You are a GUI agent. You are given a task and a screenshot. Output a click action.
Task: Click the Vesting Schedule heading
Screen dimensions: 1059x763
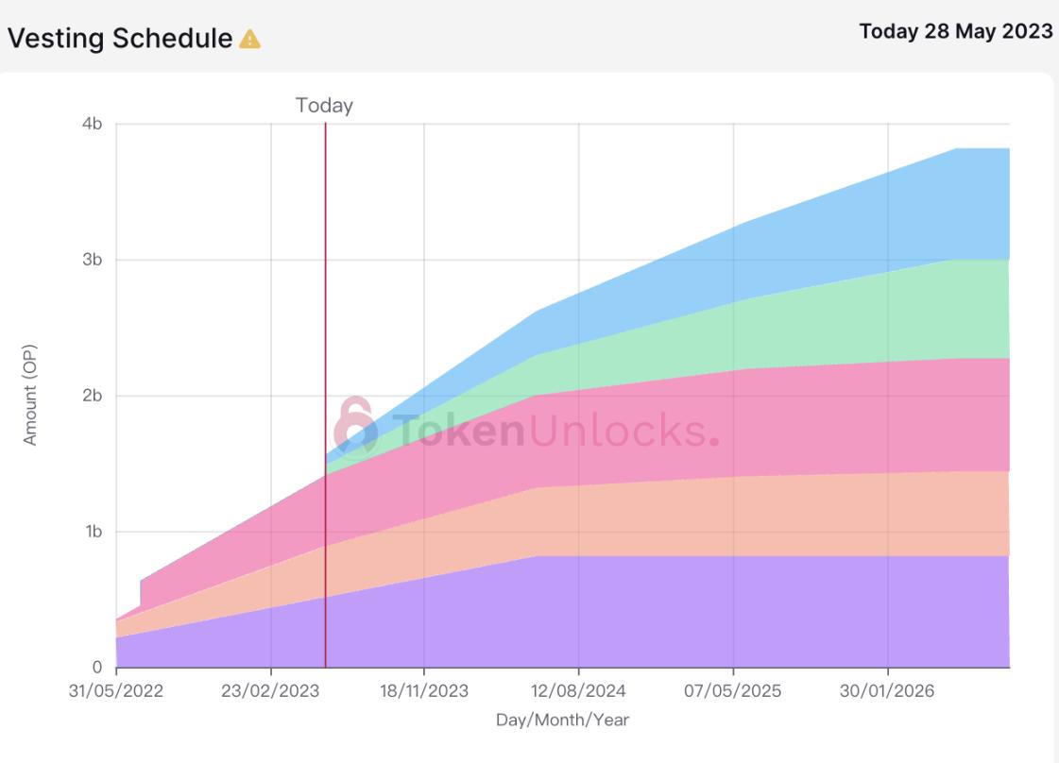pos(120,38)
